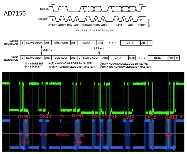Select the 0xC8 data byte marker
Viewport: 187px width, 154px height.
(150, 117)
